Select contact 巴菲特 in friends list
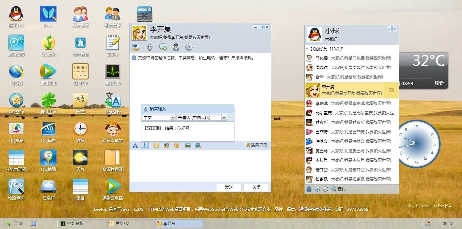This screenshot has width=462, height=229. coord(352,132)
